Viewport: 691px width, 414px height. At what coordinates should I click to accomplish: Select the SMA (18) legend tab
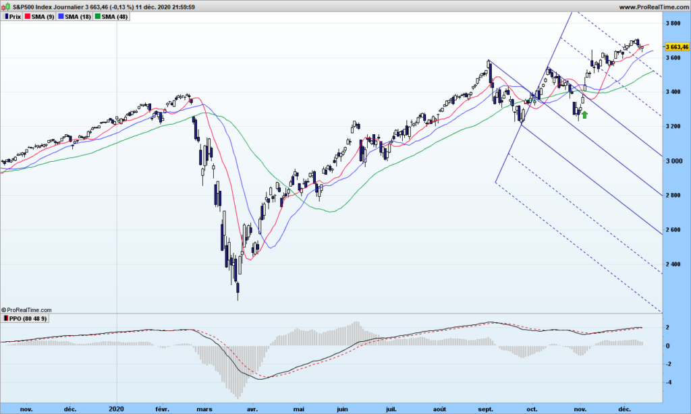[74, 17]
